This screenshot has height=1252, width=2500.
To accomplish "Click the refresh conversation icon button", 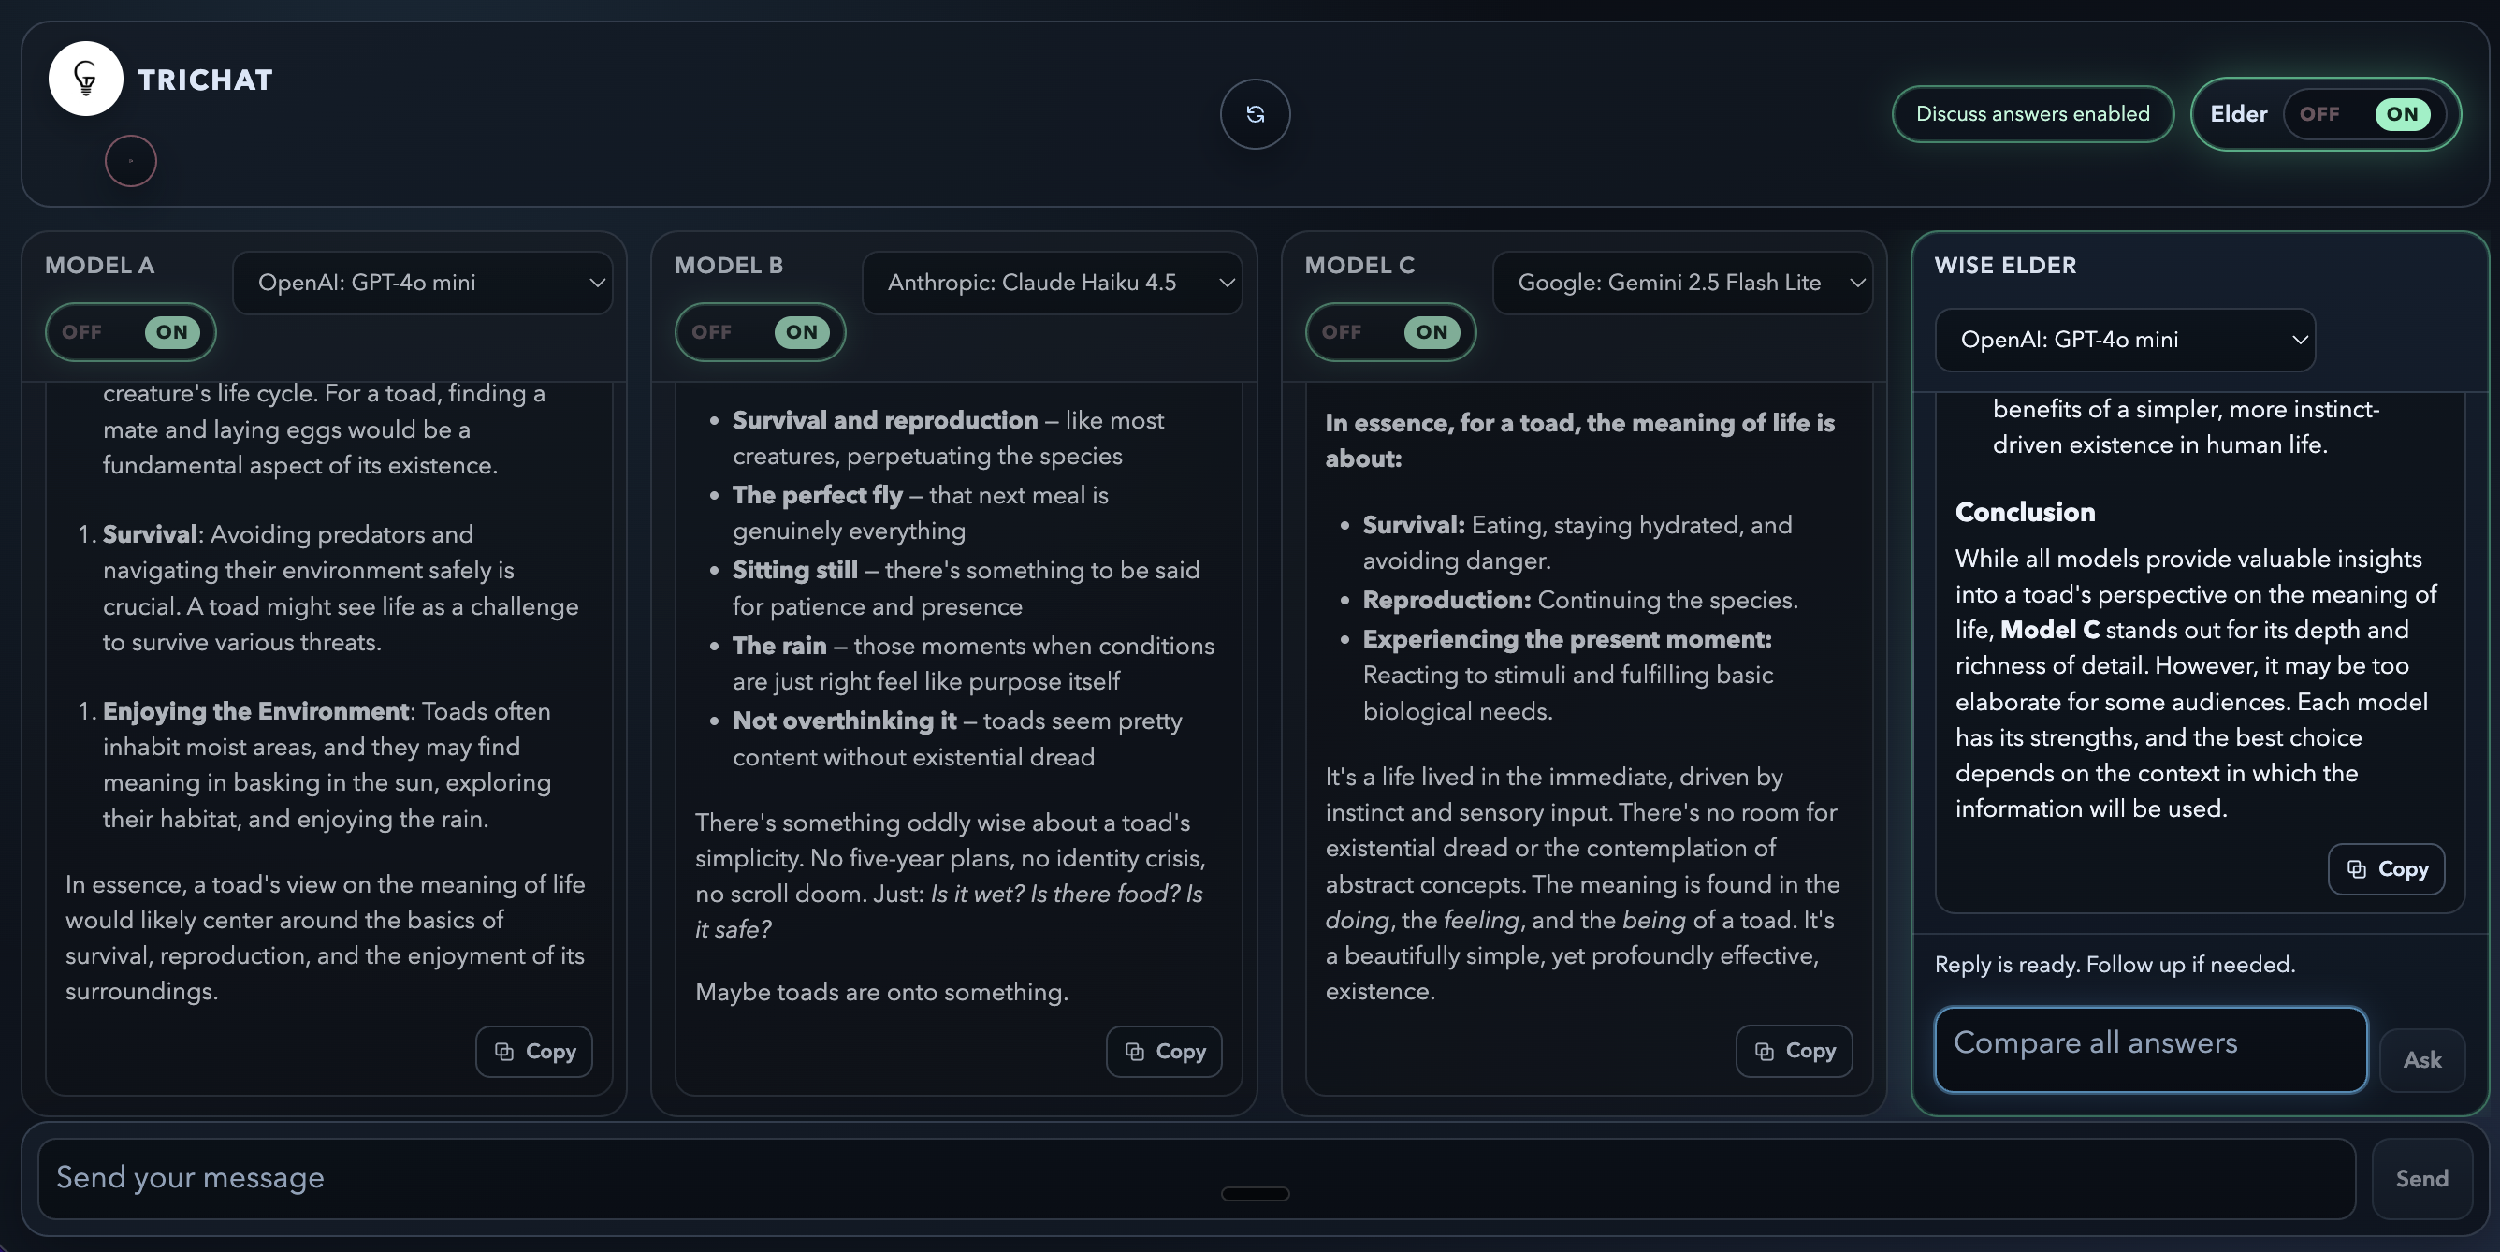I will point(1255,114).
